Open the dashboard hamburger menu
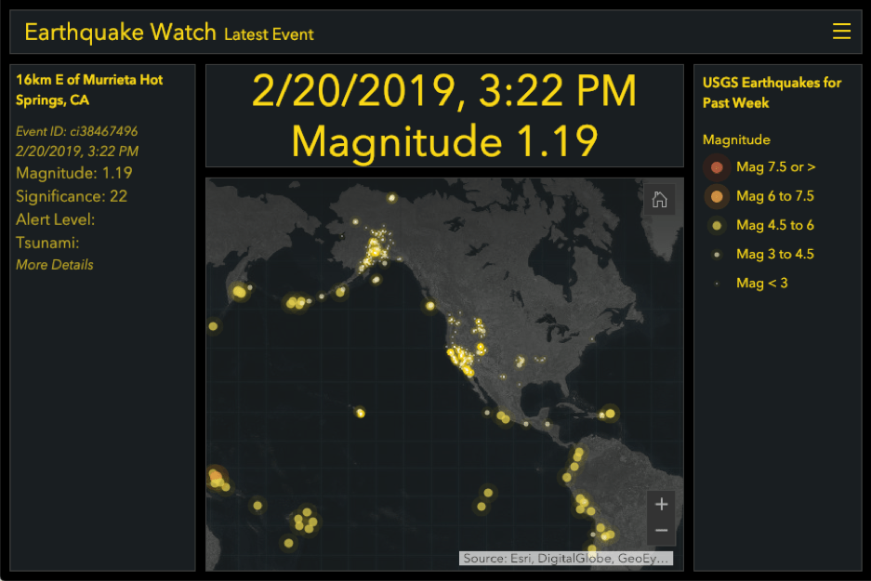Image resolution: width=871 pixels, height=581 pixels. 841,30
